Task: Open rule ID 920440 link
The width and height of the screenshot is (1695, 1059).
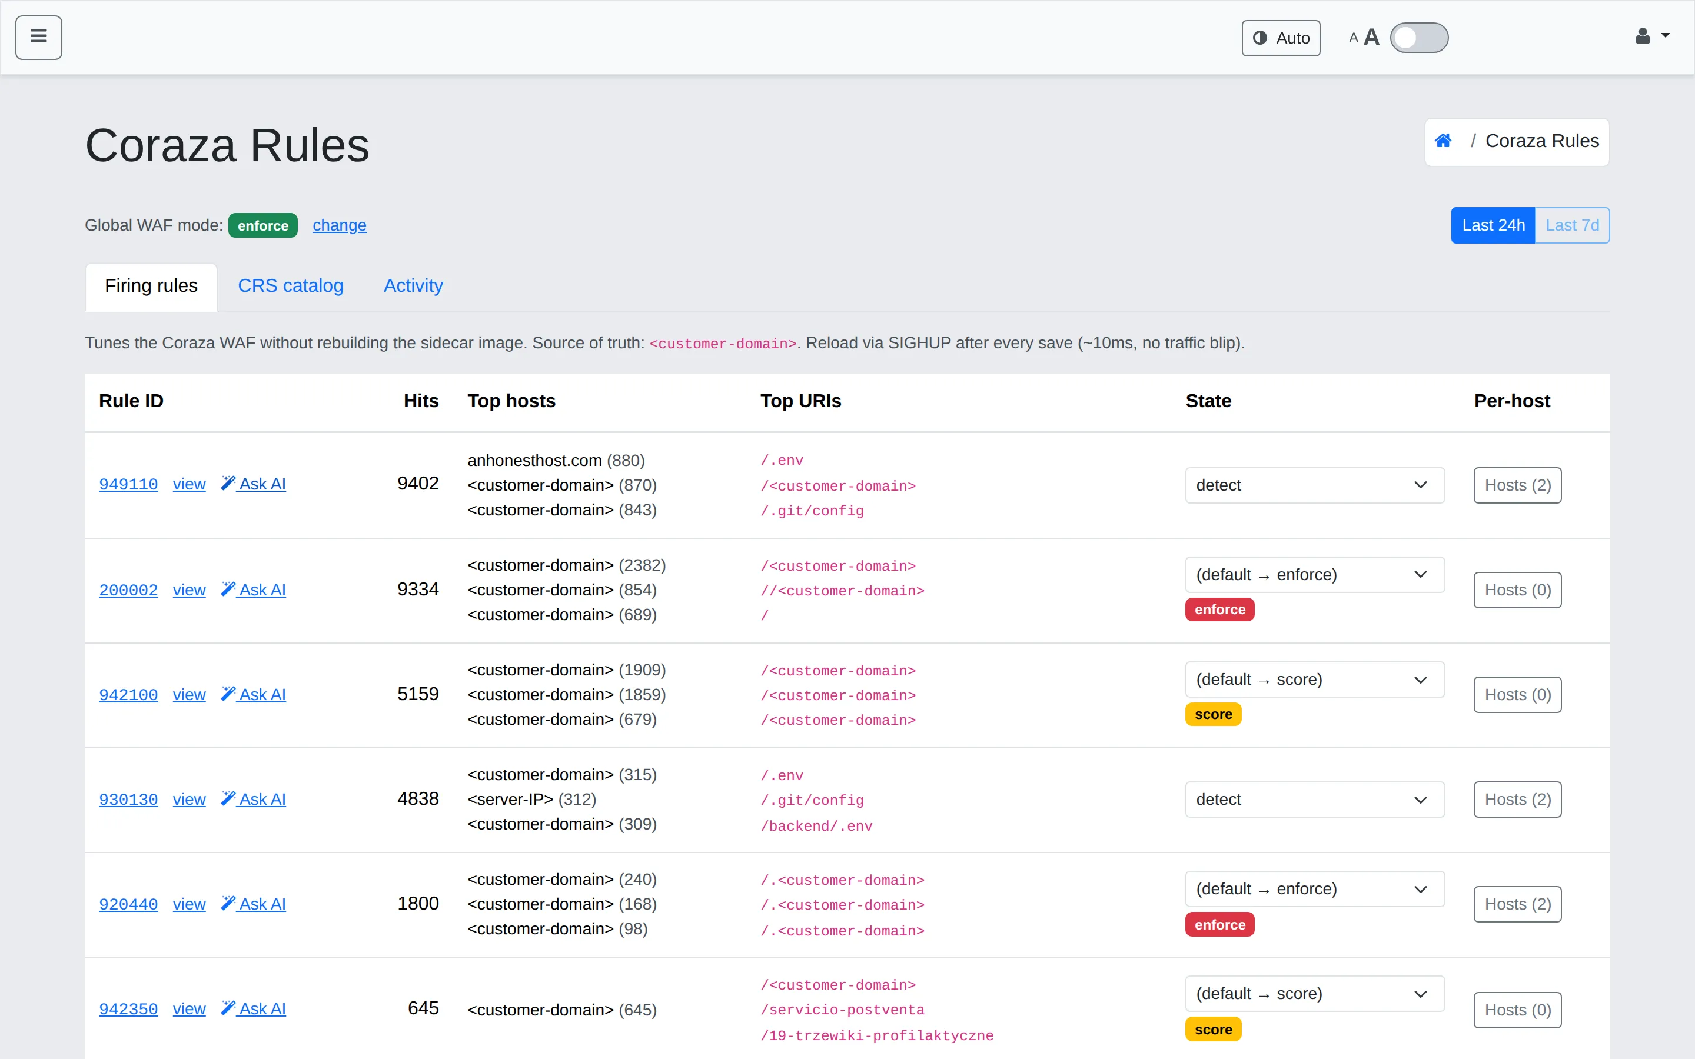Action: pos(128,904)
